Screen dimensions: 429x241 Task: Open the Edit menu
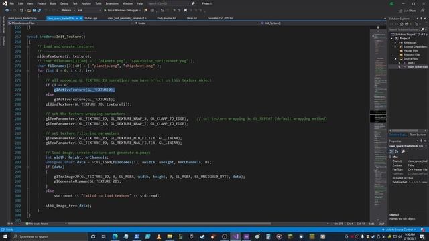click(x=21, y=3)
